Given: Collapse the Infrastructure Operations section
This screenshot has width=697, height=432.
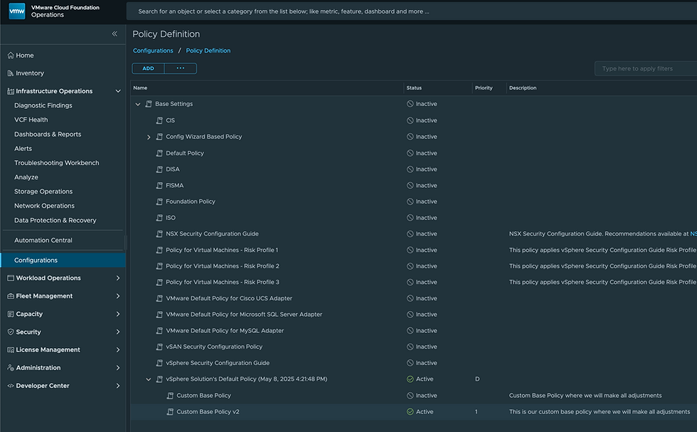Looking at the screenshot, I should tap(118, 91).
